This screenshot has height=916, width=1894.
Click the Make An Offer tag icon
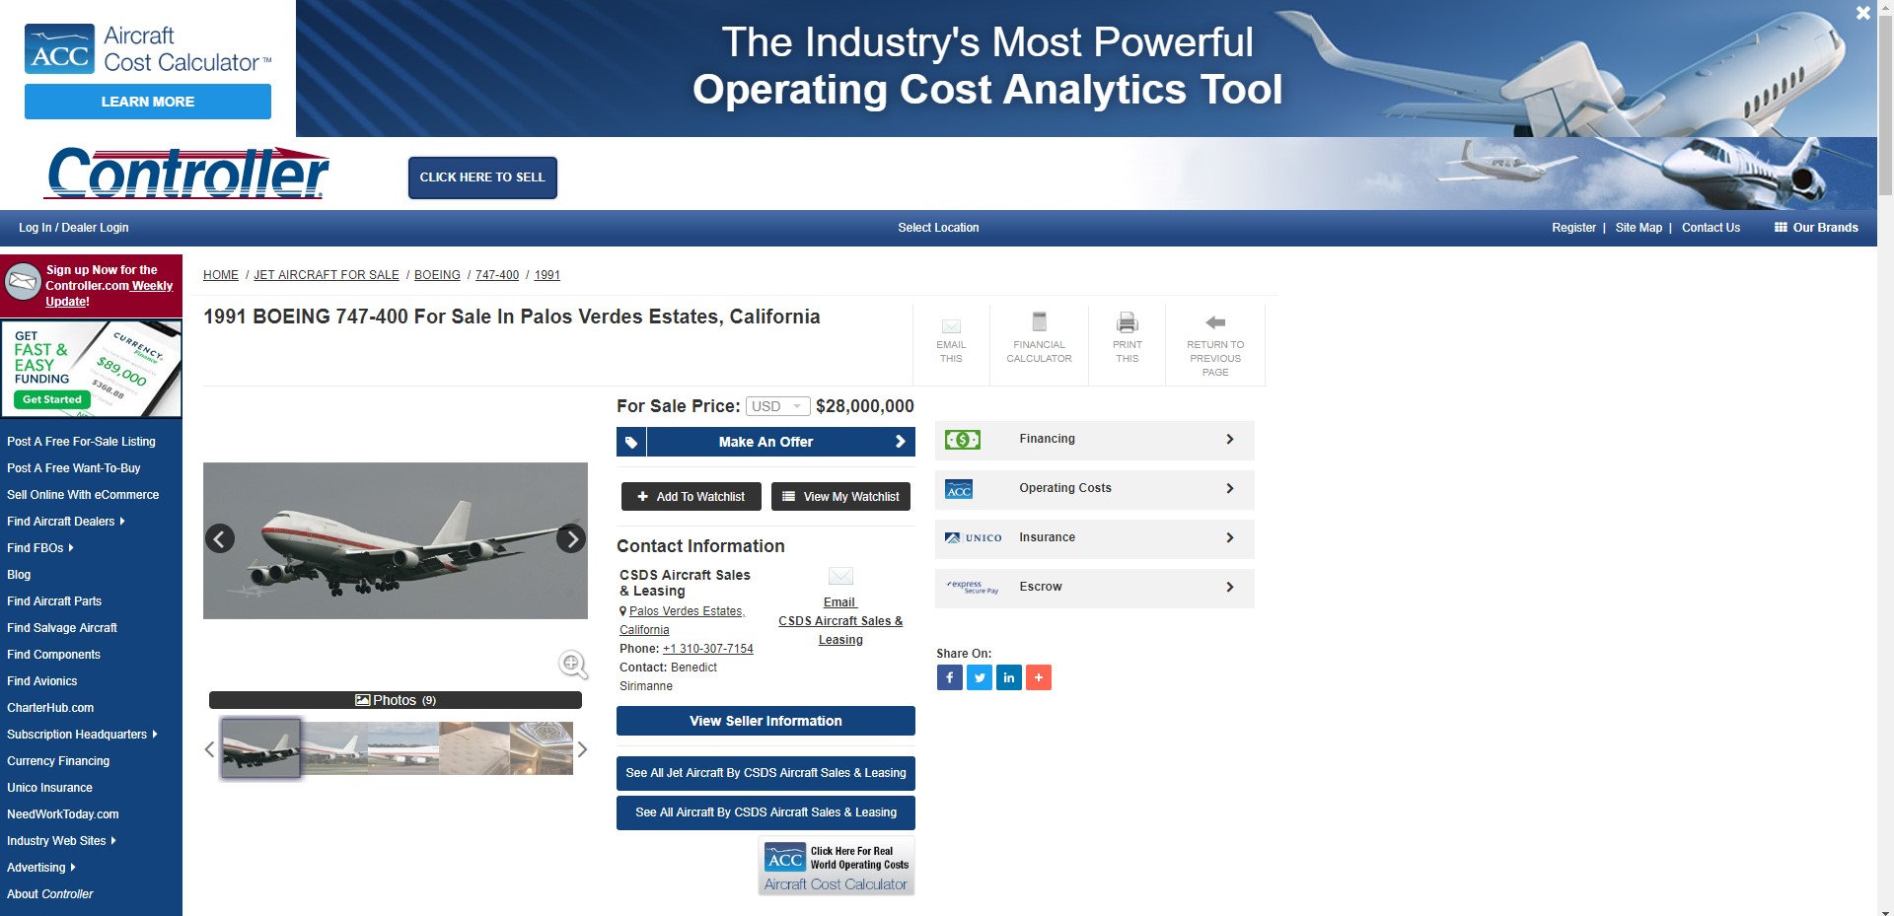tap(631, 442)
